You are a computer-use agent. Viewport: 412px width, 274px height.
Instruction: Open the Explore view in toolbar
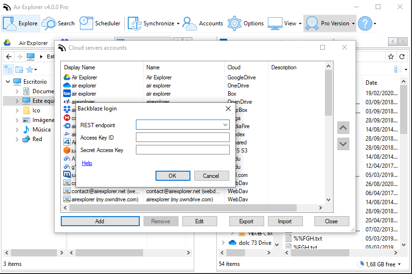point(21,23)
